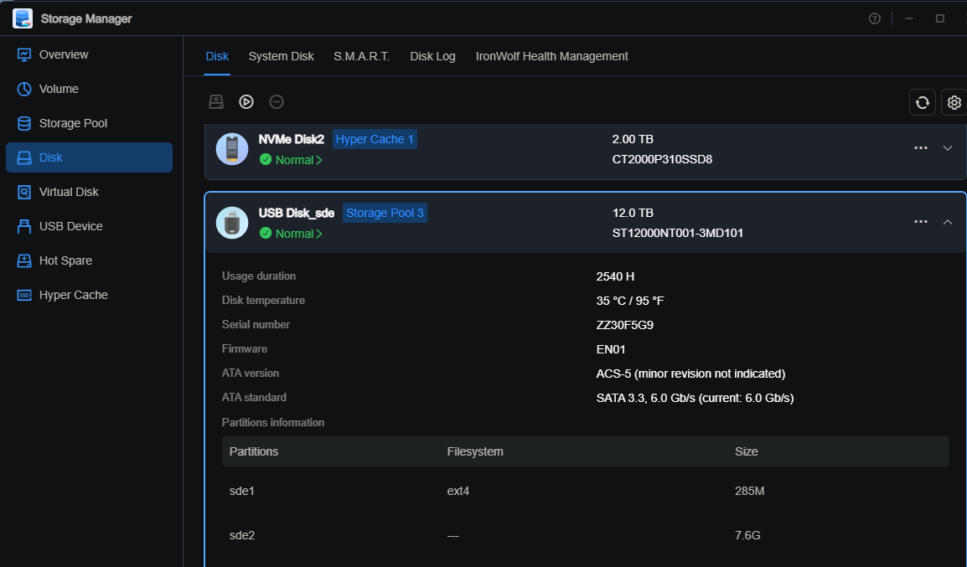Open Hyper Cache sidebar section
Screen dimensions: 967x567
pos(89,295)
